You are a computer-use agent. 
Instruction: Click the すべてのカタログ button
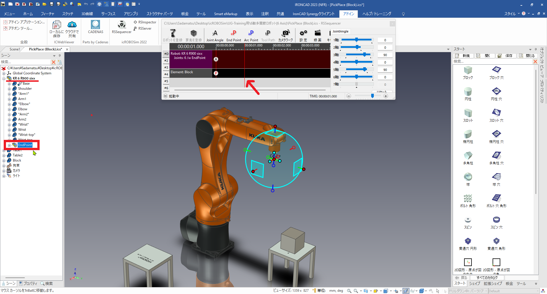[487, 277]
